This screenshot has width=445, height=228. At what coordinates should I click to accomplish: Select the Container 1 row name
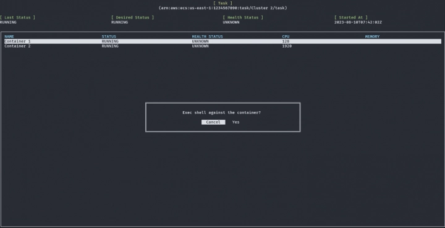click(17, 41)
